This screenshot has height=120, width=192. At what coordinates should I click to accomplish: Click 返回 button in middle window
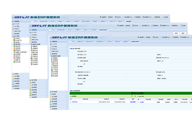point(183,33)
